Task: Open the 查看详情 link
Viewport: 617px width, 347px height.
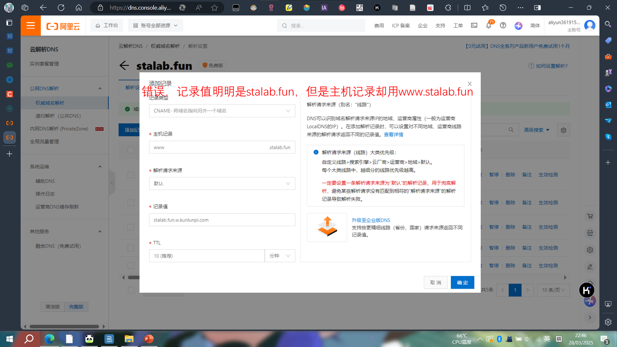Action: (393, 134)
